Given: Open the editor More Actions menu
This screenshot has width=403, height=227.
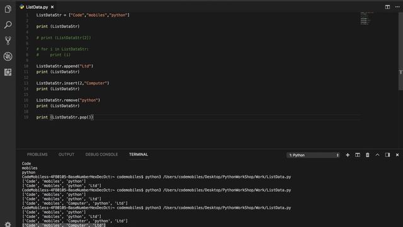Looking at the screenshot, I should click(x=397, y=7).
